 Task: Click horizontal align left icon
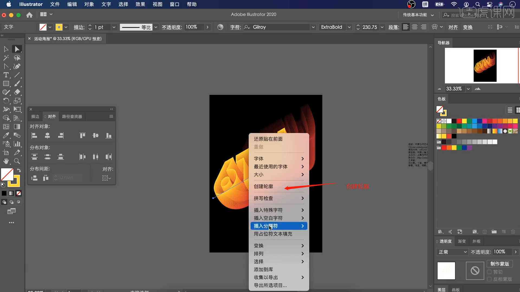click(x=34, y=135)
